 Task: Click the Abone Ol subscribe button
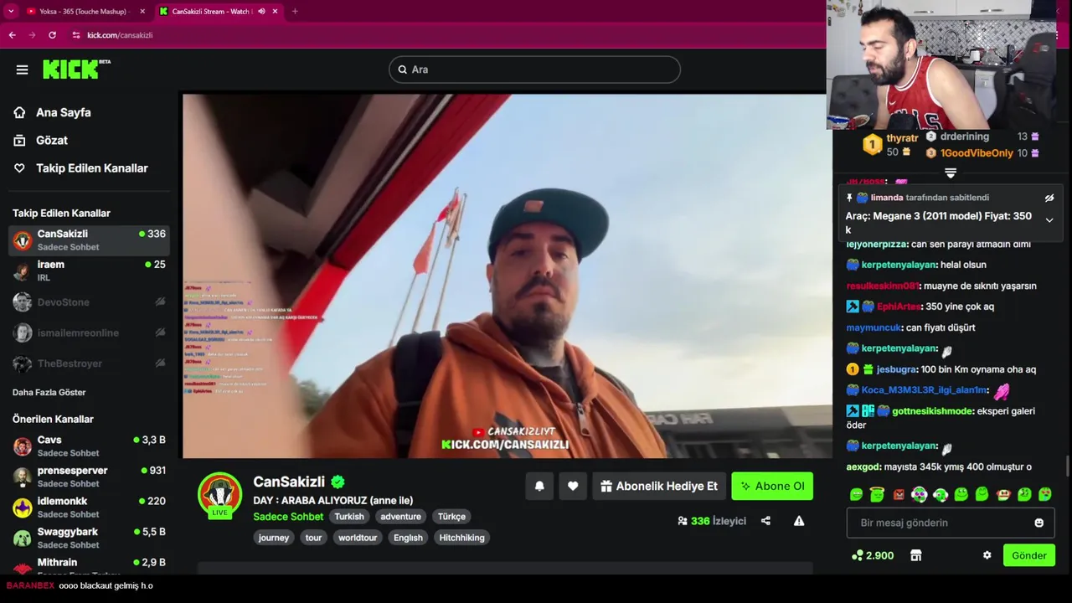tap(772, 486)
